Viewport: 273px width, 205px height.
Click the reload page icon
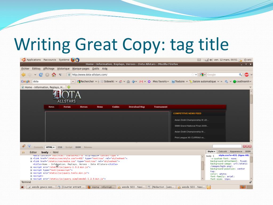pyautogui.click(x=41, y=75)
